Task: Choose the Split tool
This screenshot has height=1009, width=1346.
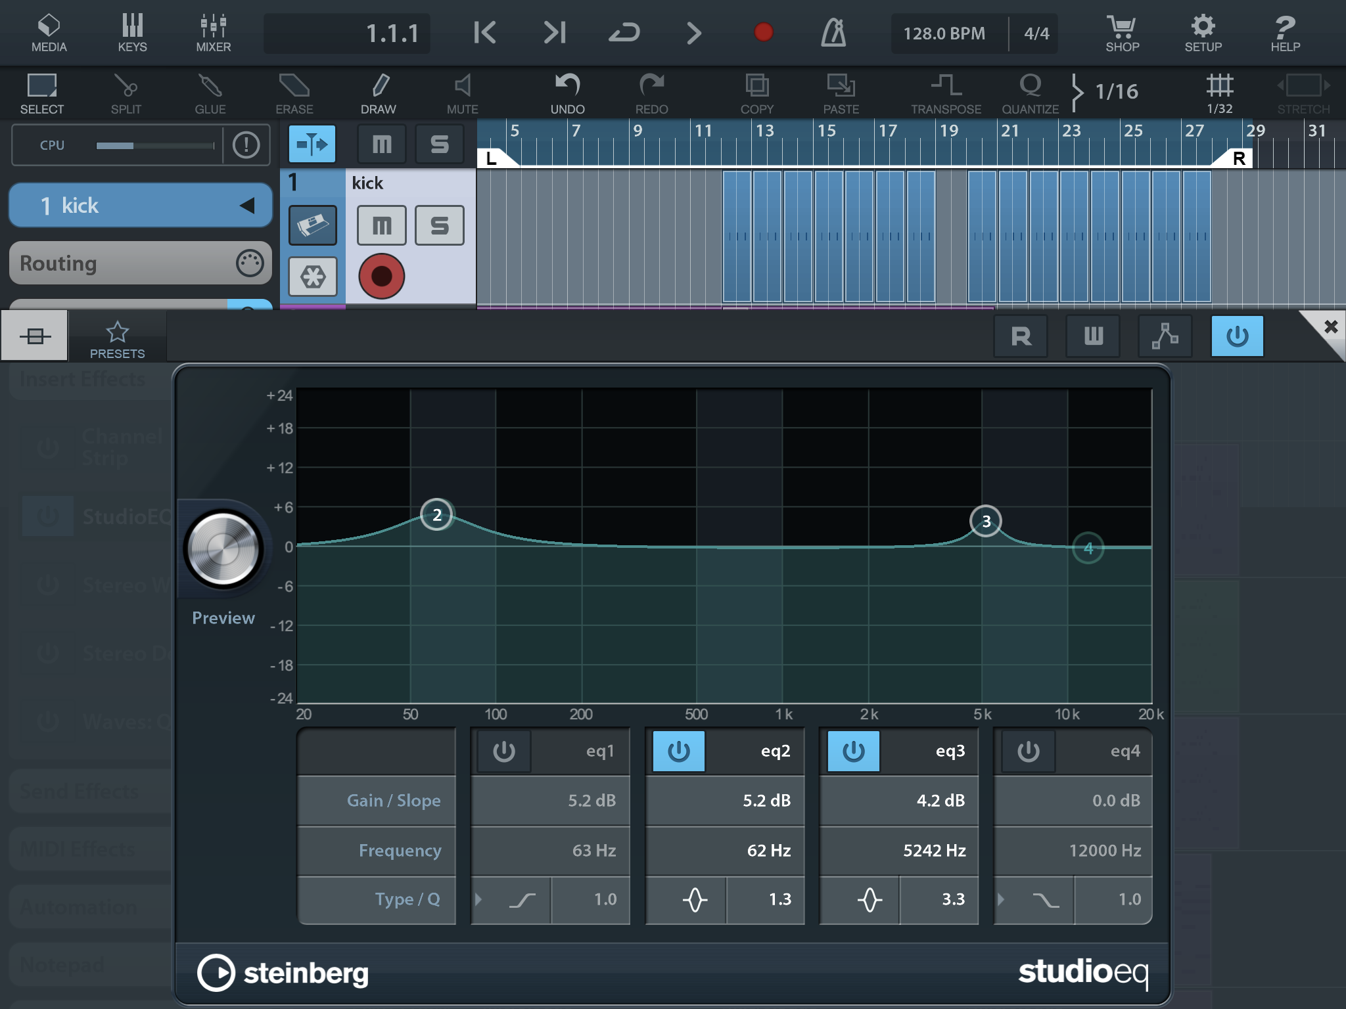Action: click(126, 93)
